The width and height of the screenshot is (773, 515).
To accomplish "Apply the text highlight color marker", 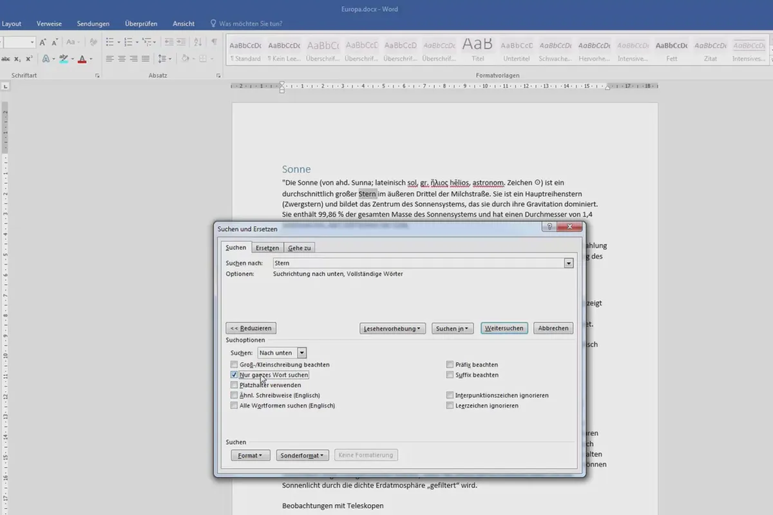I will pyautogui.click(x=64, y=59).
